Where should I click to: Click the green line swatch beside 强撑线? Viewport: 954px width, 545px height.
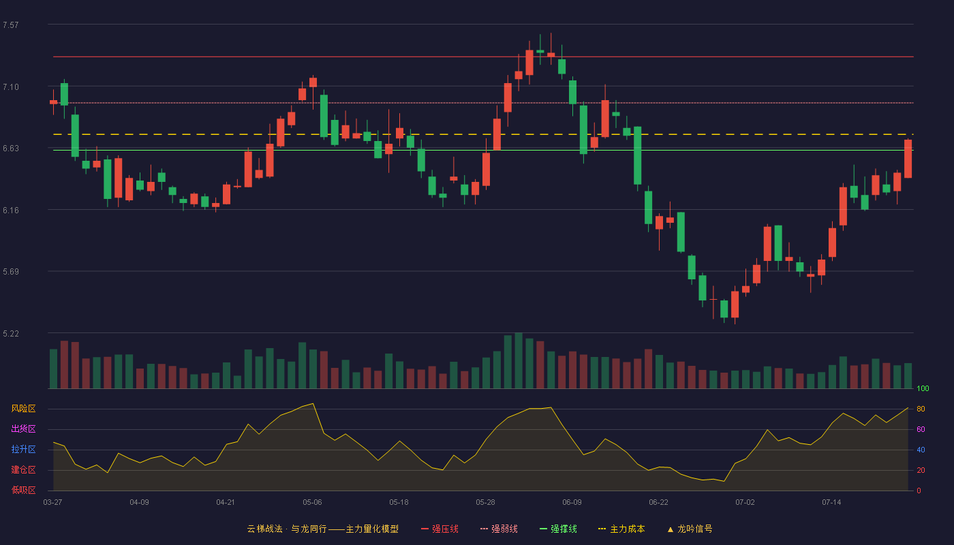click(543, 529)
